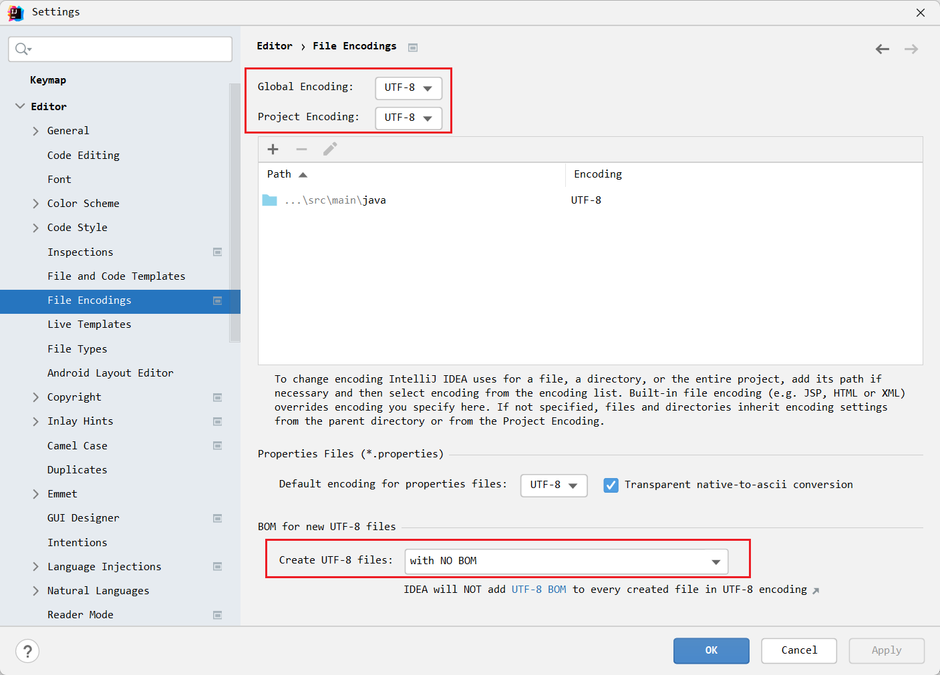Collapse the Editor section

20,107
